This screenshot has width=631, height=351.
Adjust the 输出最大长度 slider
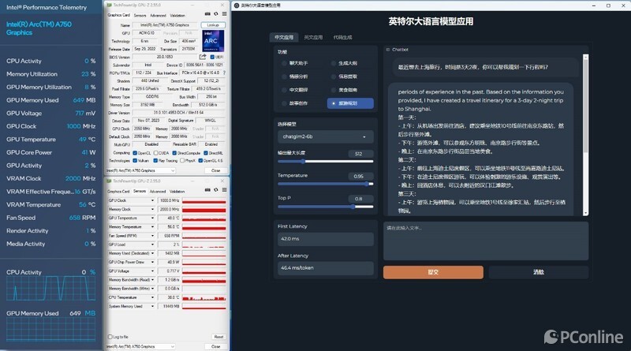point(325,162)
